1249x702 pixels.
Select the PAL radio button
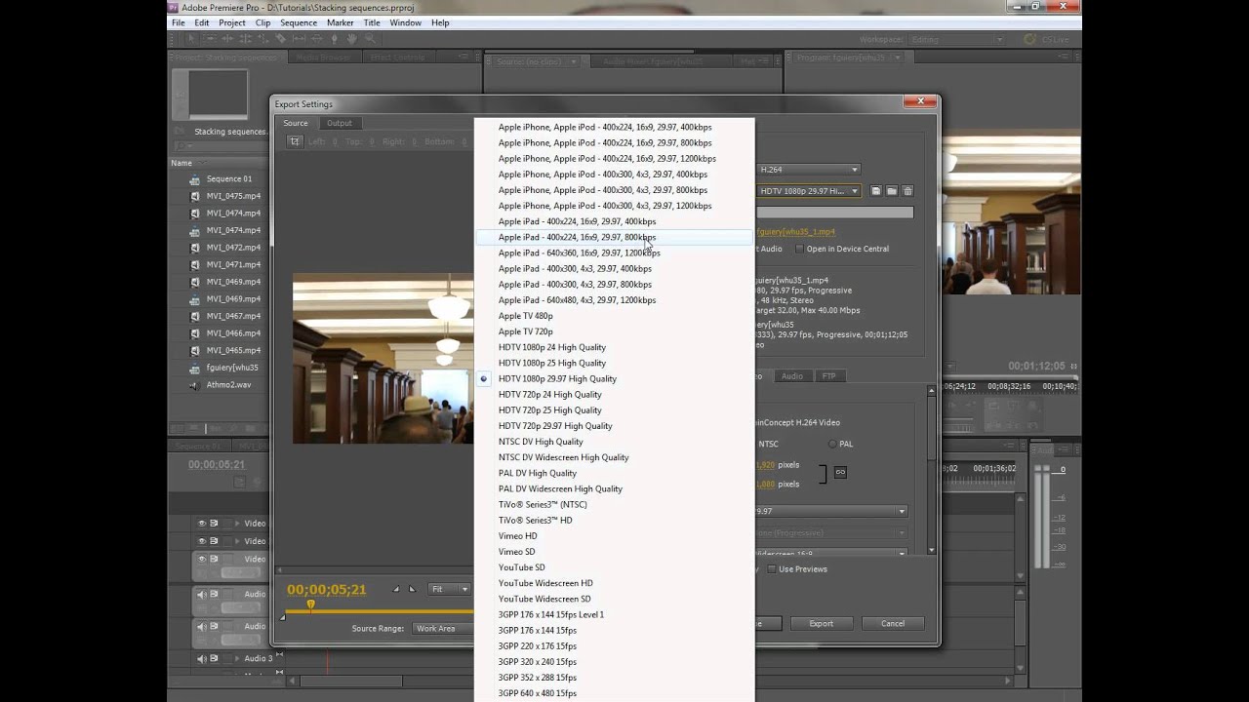pyautogui.click(x=834, y=444)
